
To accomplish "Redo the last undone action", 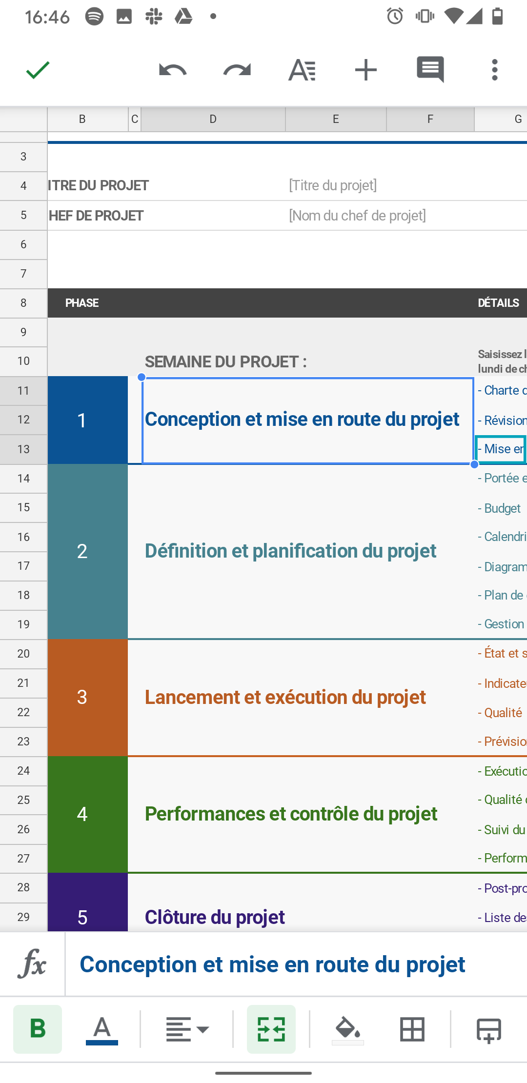I will point(237,70).
